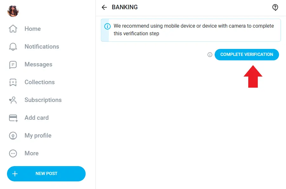Open the Notifications bell icon

pos(13,46)
